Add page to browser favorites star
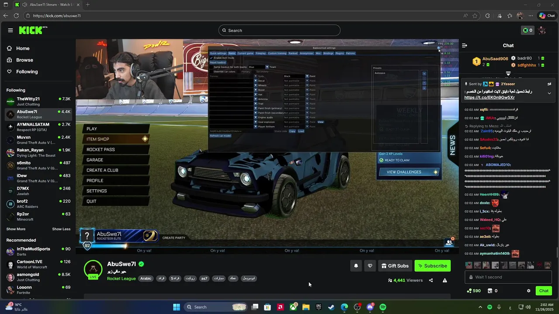Image resolution: width=559 pixels, height=314 pixels. (475, 16)
